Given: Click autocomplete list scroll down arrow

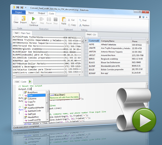Looking at the screenshot, I should 47,120.
